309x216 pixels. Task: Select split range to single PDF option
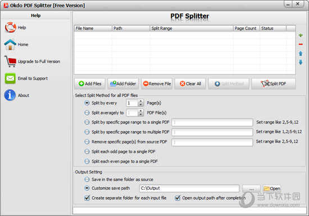coord(87,122)
